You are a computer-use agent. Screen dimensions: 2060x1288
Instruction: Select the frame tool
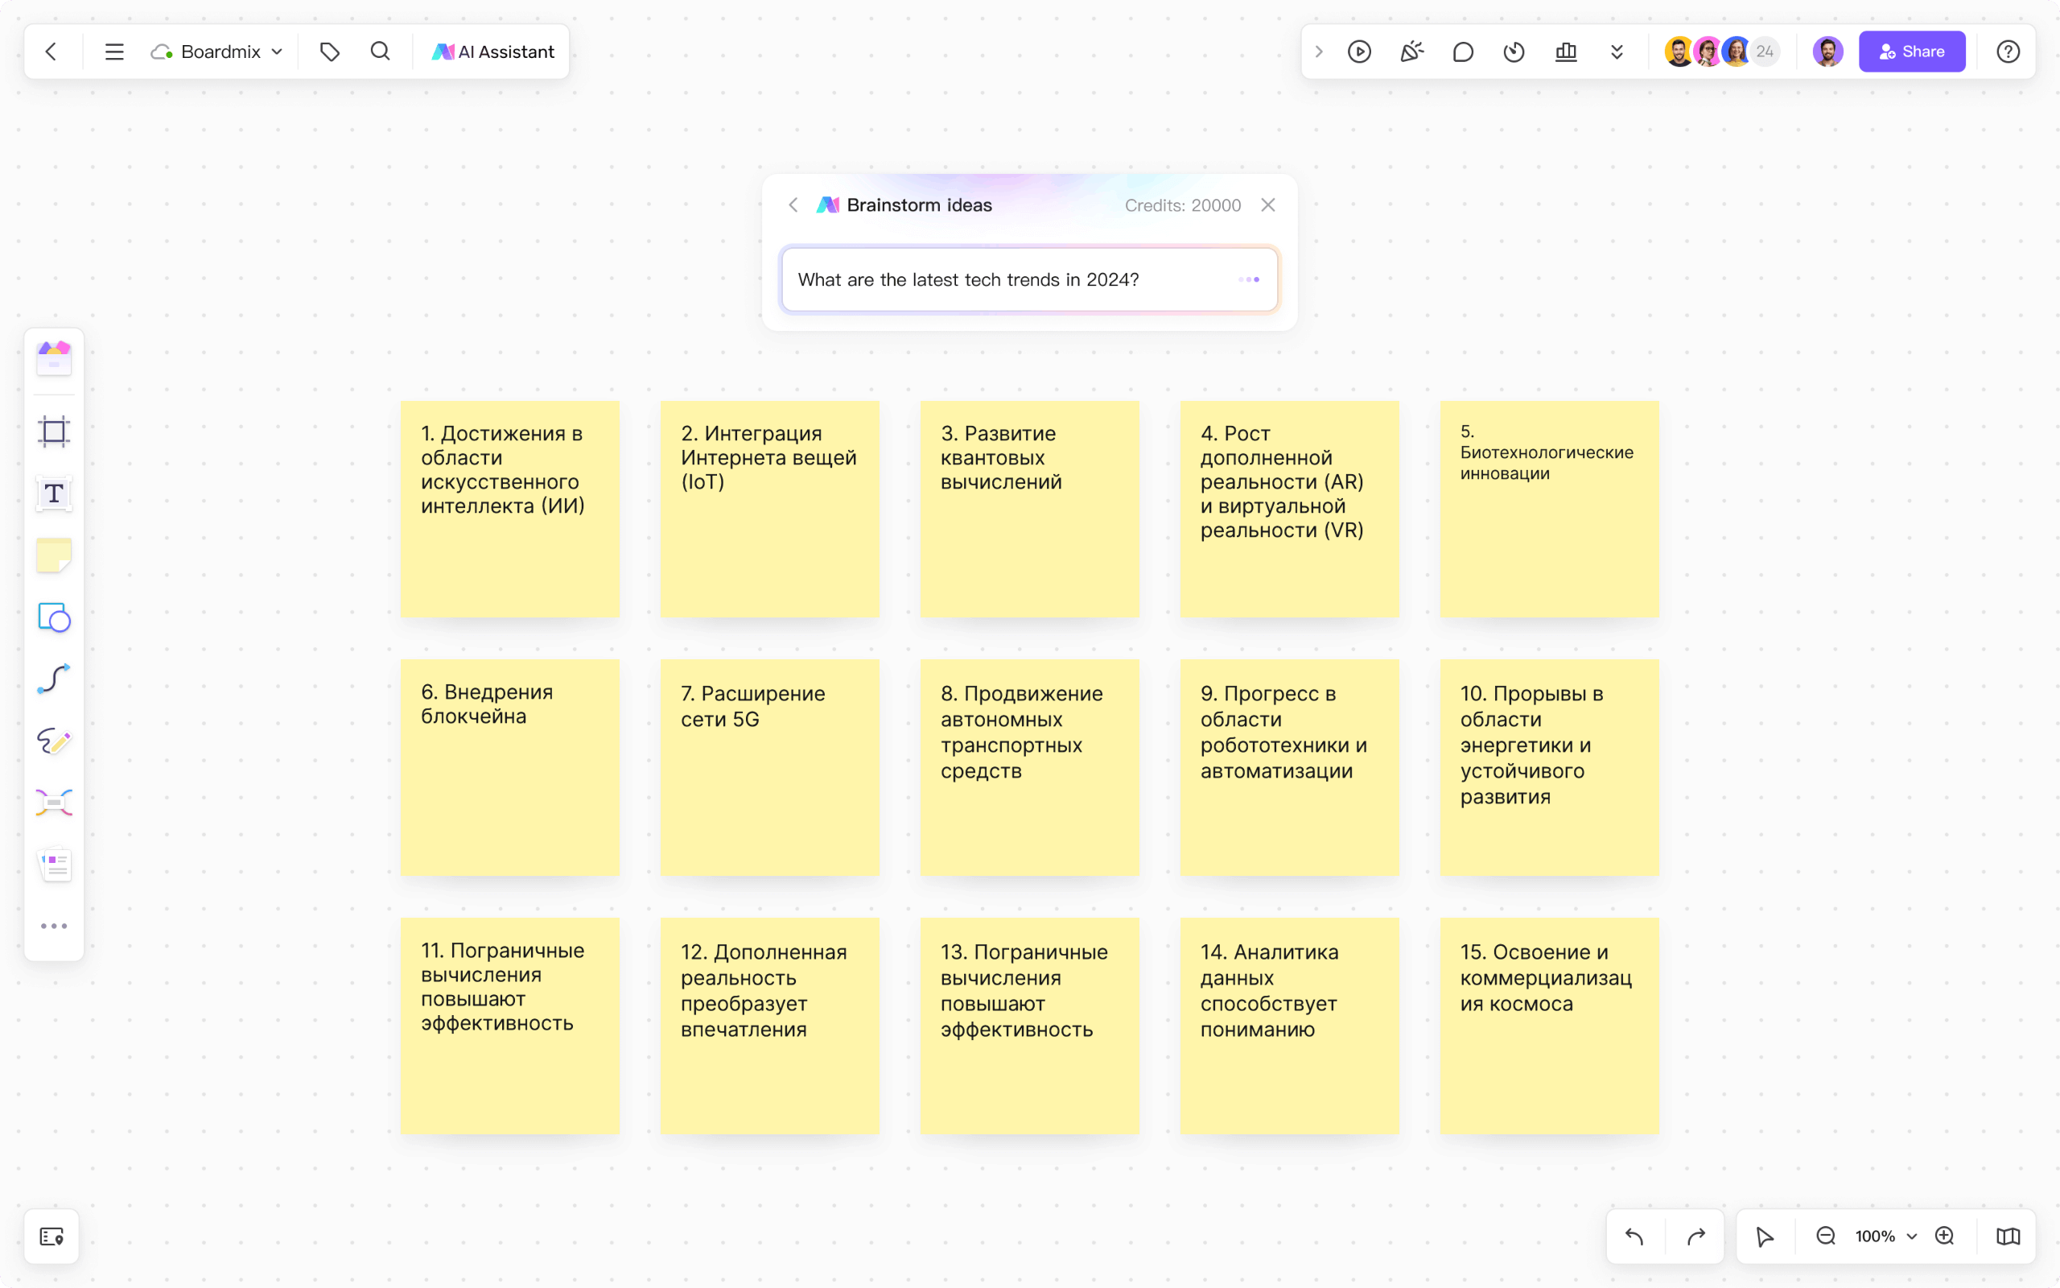[54, 431]
